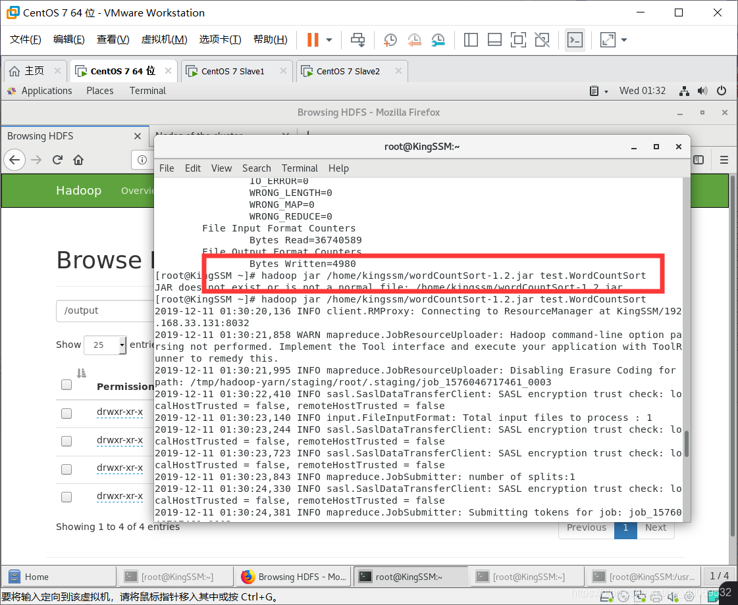Check the first drwxr-xr-x row checkbox
The height and width of the screenshot is (605, 738).
point(66,413)
